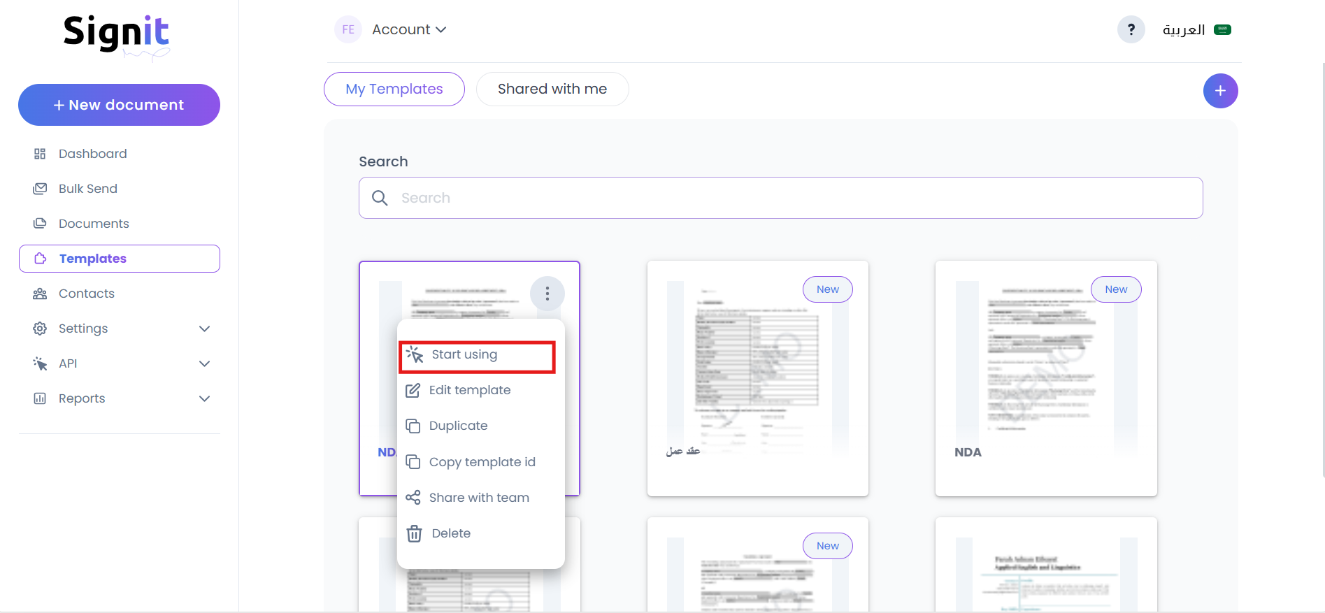This screenshot has height=613, width=1325.
Task: Click the Saudi flag icon
Action: click(x=1222, y=29)
